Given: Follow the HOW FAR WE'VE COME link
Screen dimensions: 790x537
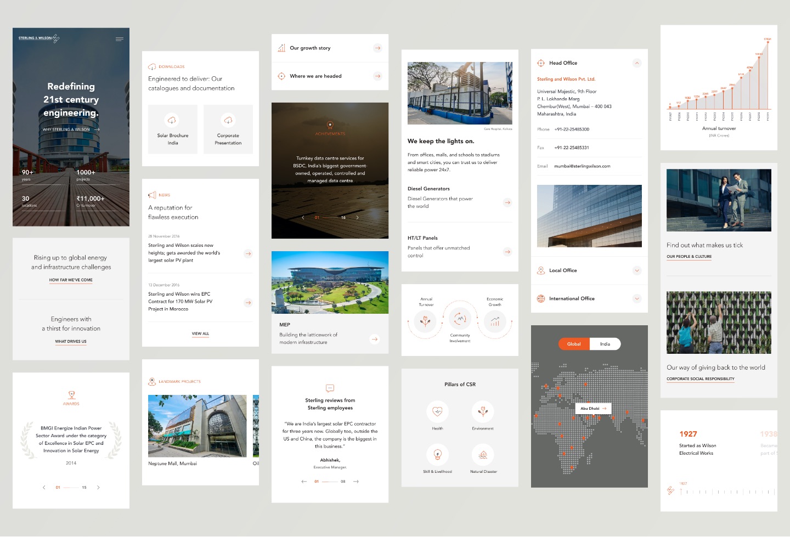Looking at the screenshot, I should tap(71, 280).
